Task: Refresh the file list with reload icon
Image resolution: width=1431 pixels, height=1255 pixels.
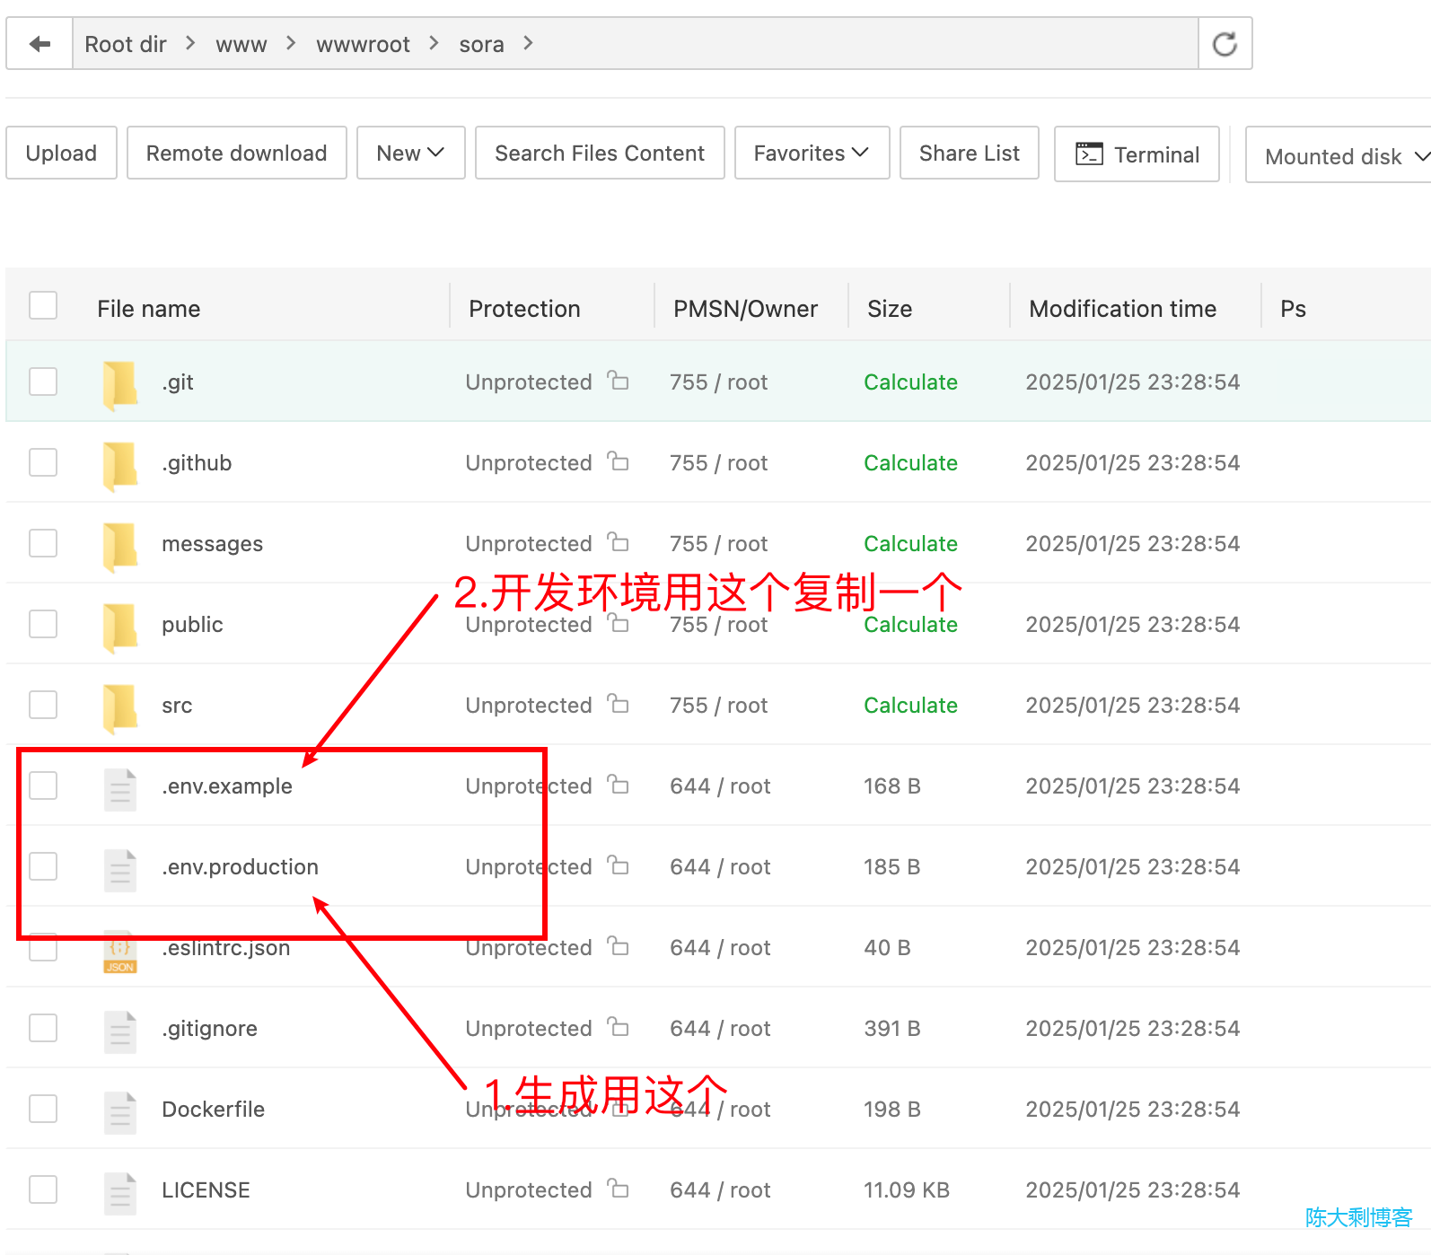Action: (x=1225, y=44)
